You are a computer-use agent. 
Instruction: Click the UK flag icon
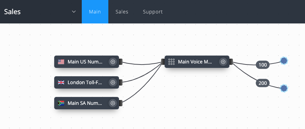click(x=61, y=82)
